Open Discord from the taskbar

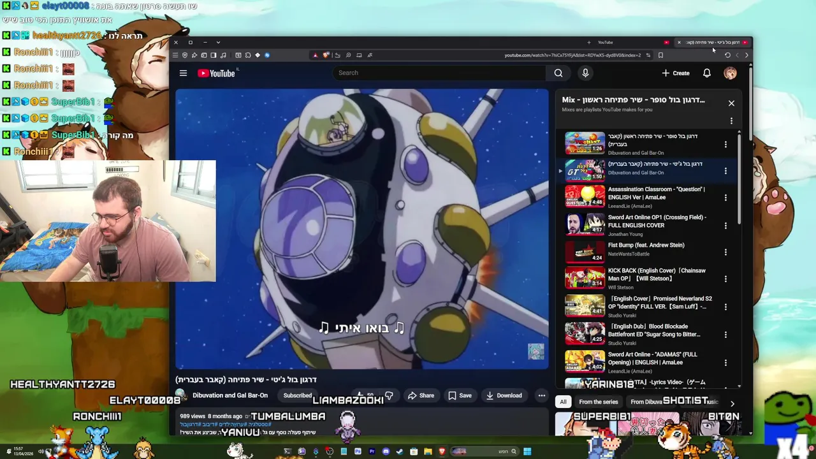(x=386, y=451)
